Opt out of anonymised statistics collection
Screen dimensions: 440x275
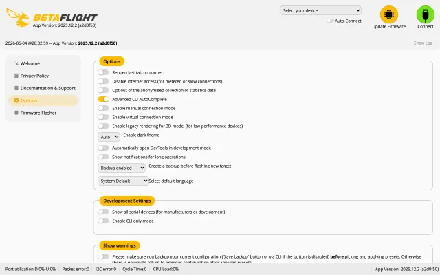(103, 90)
